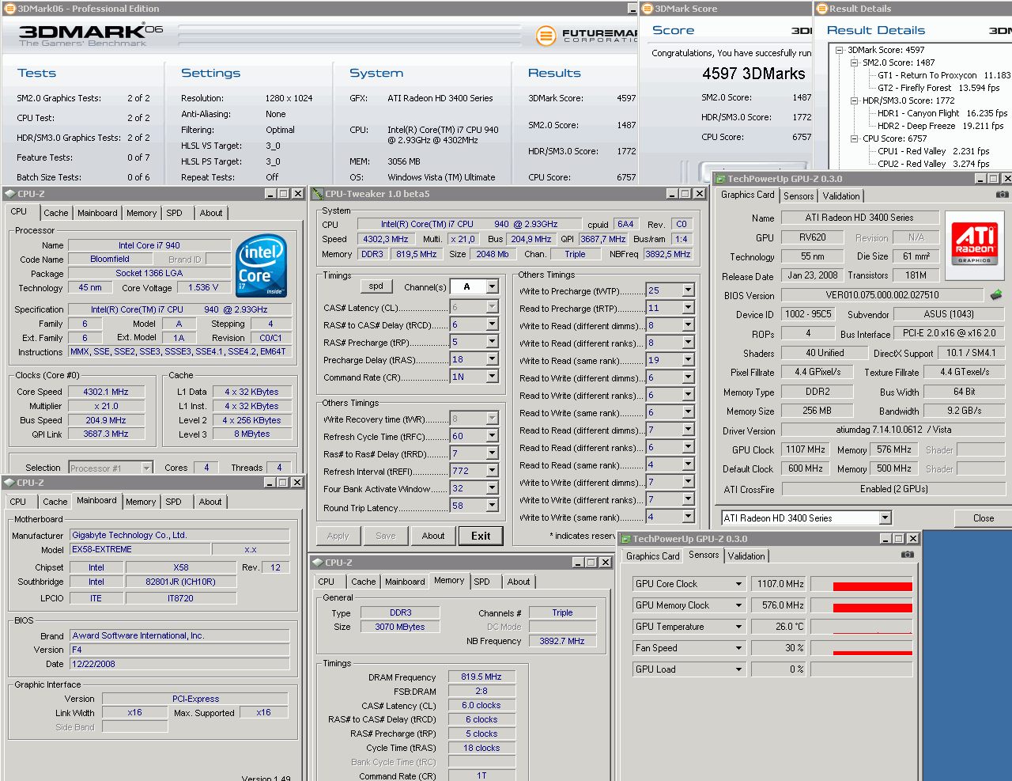The image size is (1012, 781).
Task: Open the Refresh Cycle Time (tRFC) dropdown
Action: tap(493, 436)
